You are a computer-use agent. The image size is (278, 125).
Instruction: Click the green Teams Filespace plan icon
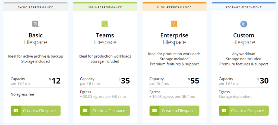[105, 24]
